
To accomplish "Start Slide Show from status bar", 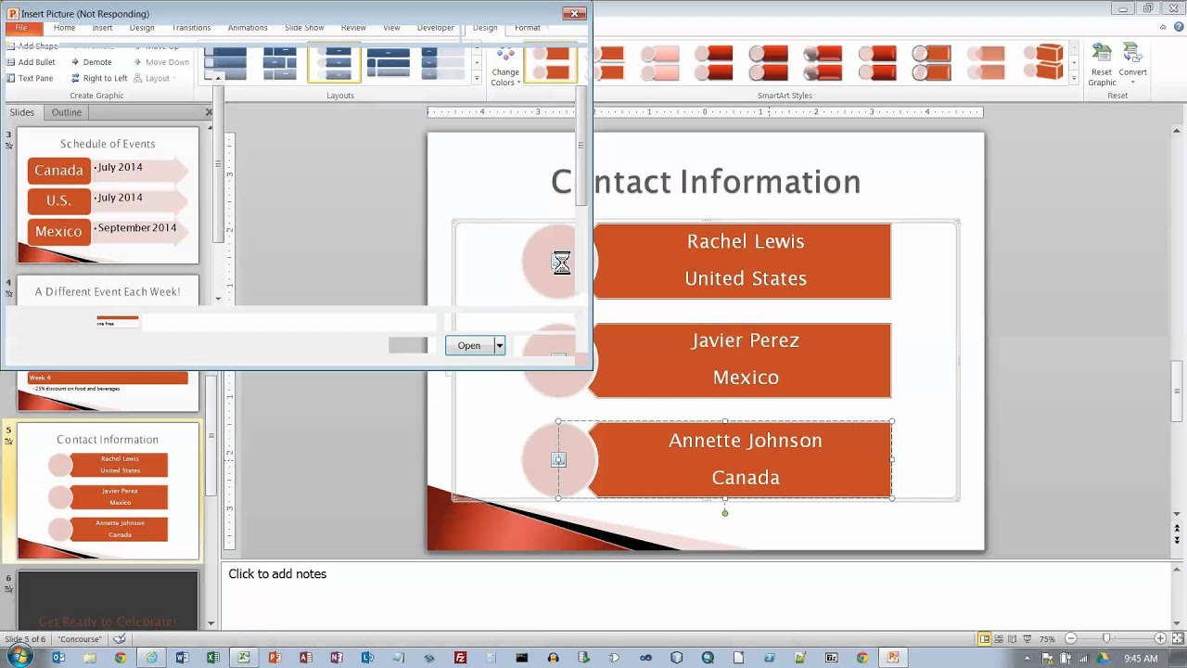I will [x=1028, y=638].
